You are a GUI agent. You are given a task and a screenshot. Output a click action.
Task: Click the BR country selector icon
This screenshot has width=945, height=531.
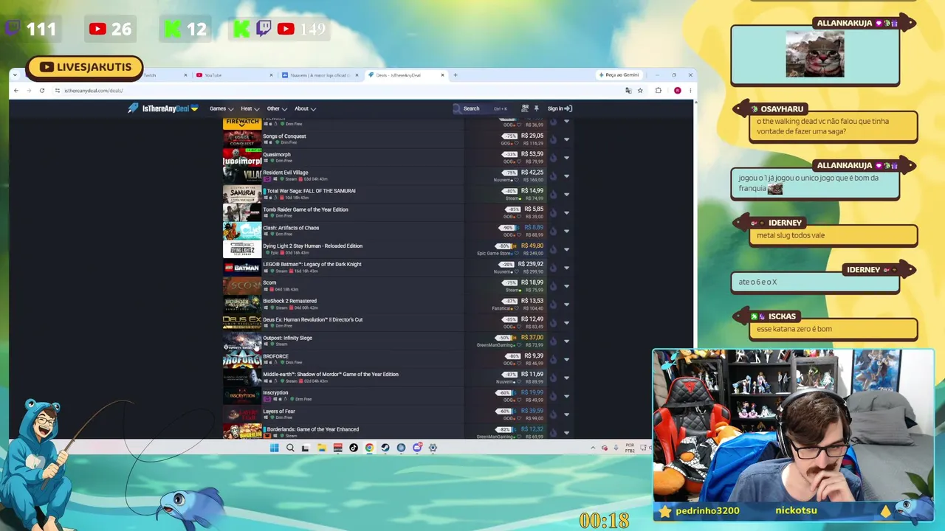click(x=525, y=108)
